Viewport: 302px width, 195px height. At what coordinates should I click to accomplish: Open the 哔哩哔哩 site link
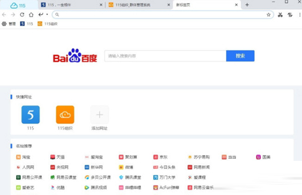pyautogui.click(x=130, y=187)
